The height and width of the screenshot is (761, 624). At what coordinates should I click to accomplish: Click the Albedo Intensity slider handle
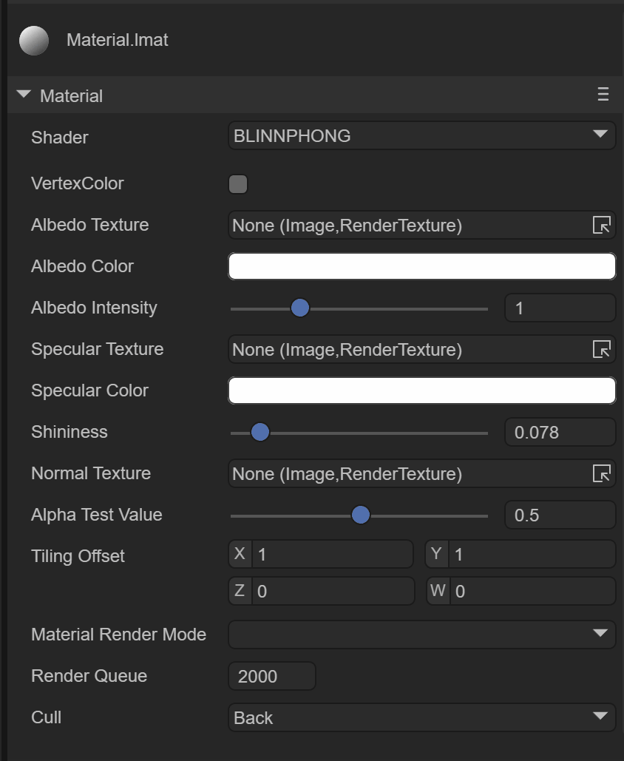(299, 308)
